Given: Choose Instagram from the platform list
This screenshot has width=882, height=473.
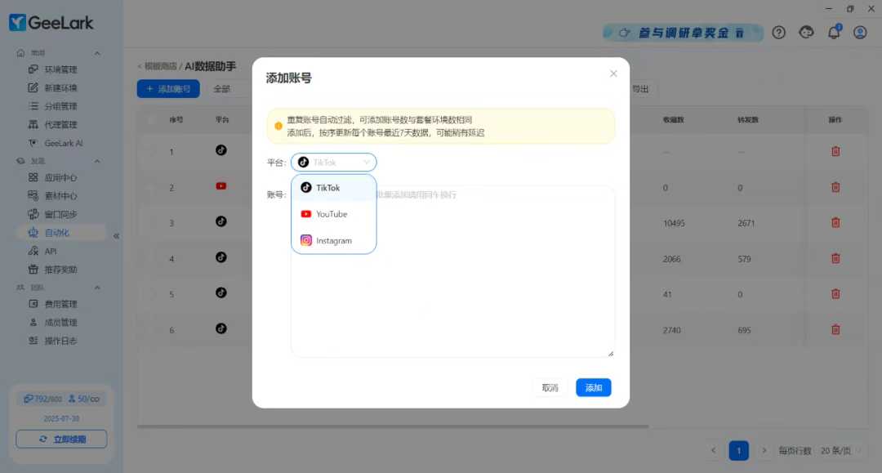Looking at the screenshot, I should [x=333, y=241].
